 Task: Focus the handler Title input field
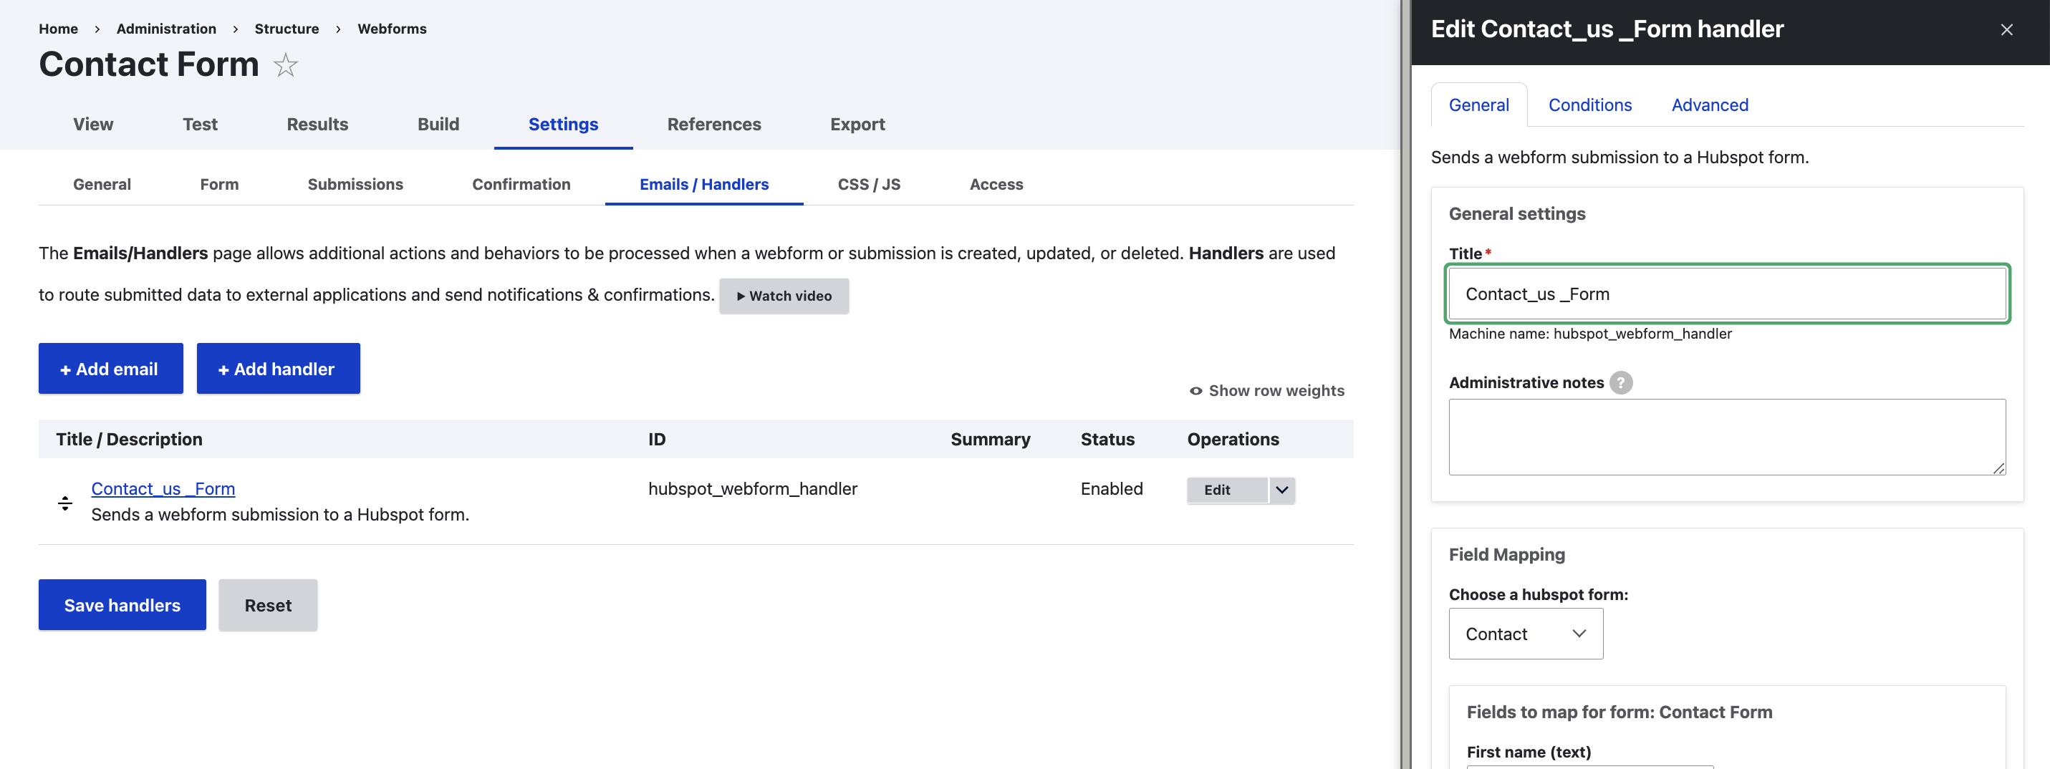coord(1727,294)
